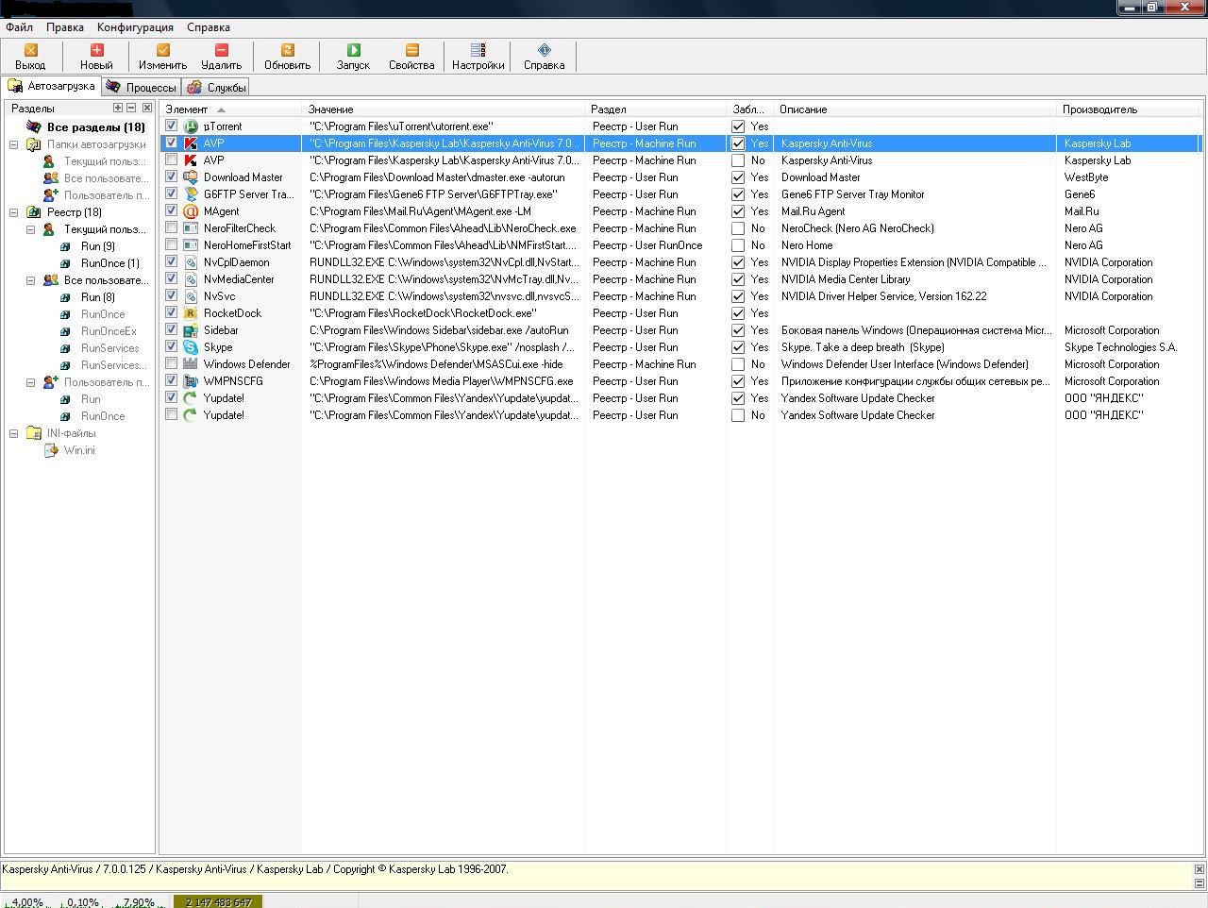1208x908 pixels.
Task: Click the Download Master entry icon
Action: [191, 177]
